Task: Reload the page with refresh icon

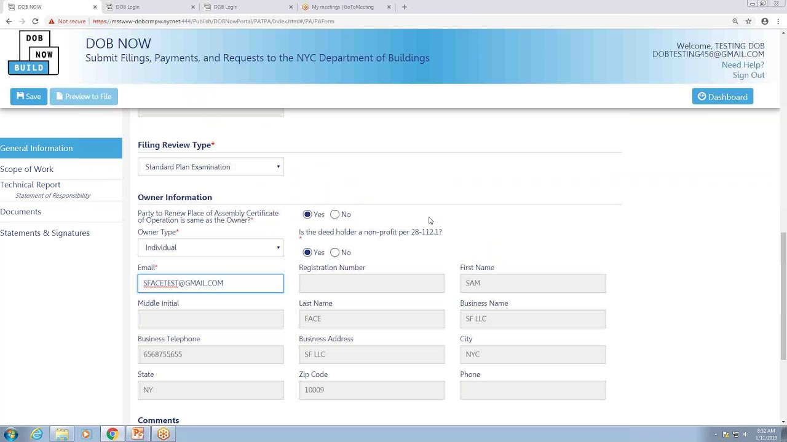Action: 35,21
